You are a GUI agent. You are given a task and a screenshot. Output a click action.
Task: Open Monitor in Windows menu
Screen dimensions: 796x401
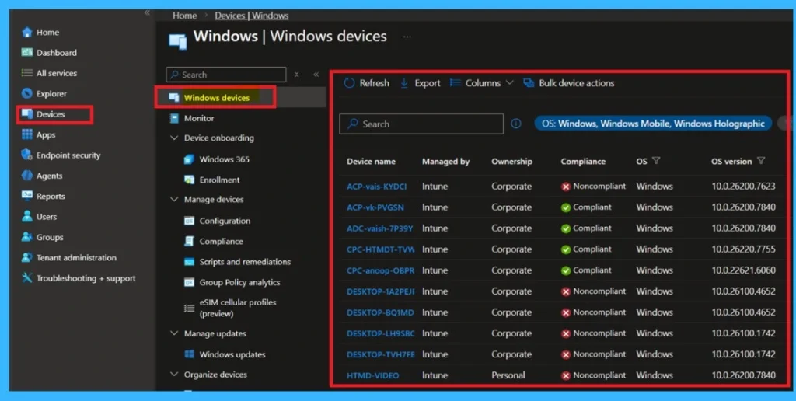[199, 118]
